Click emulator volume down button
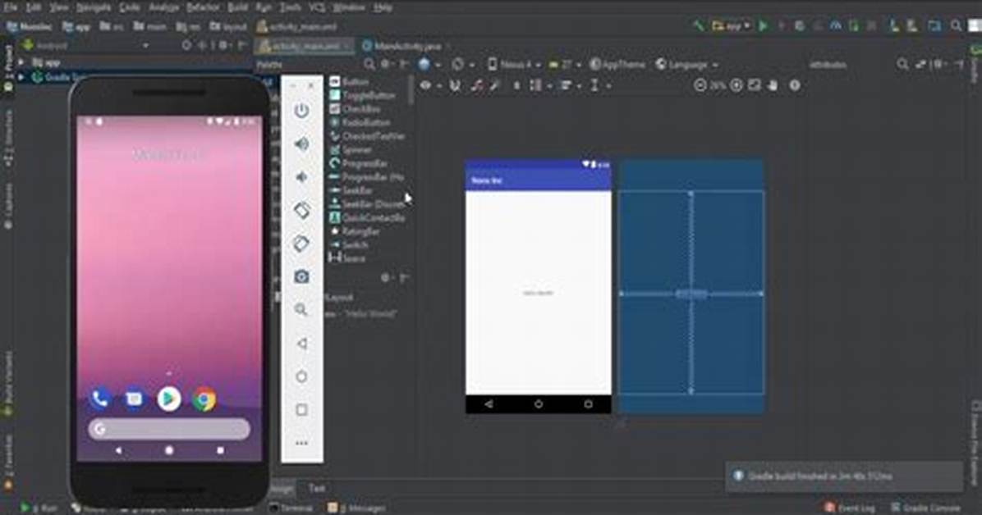 click(302, 177)
